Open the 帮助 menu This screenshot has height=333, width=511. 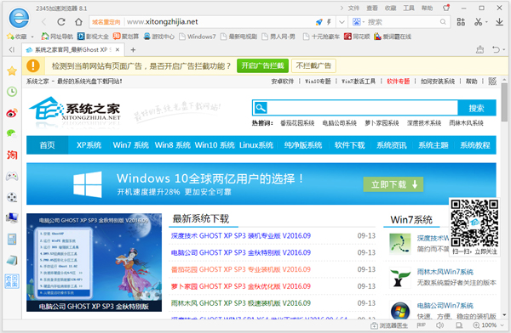click(427, 8)
